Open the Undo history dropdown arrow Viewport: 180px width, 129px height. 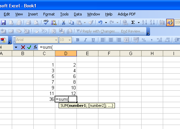click(106, 23)
